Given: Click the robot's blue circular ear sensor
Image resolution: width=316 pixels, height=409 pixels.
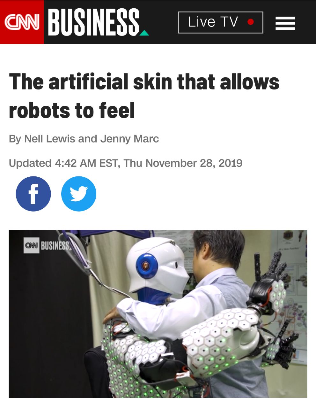Looking at the screenshot, I should point(147,266).
